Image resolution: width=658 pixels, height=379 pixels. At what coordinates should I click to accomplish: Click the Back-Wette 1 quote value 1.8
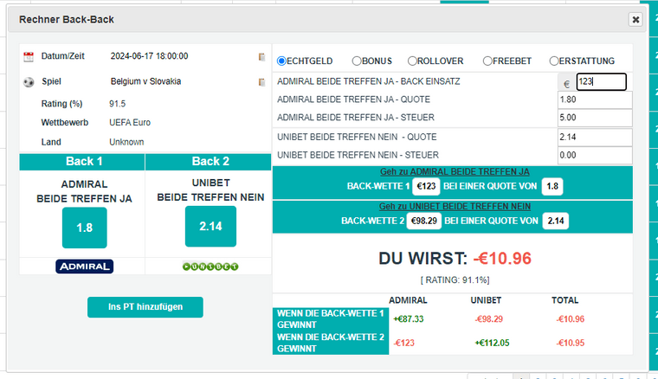[x=552, y=186]
